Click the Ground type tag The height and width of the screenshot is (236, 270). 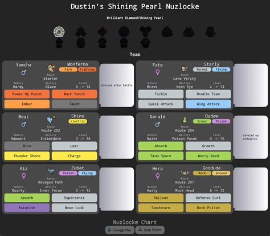221,173
